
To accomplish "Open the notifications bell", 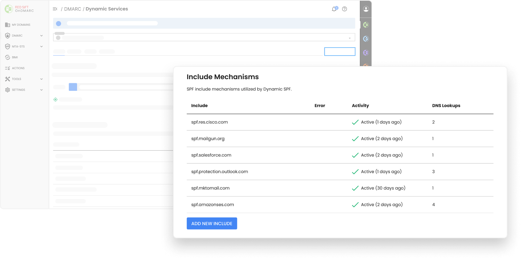I will pos(334,9).
